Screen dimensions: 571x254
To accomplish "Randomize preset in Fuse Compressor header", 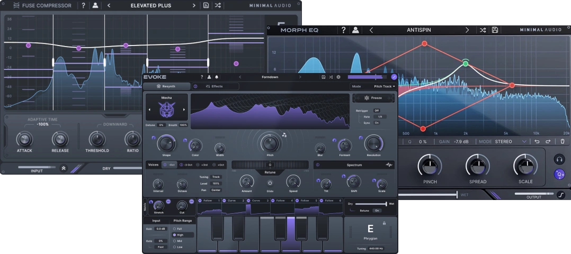I will 217,5.
